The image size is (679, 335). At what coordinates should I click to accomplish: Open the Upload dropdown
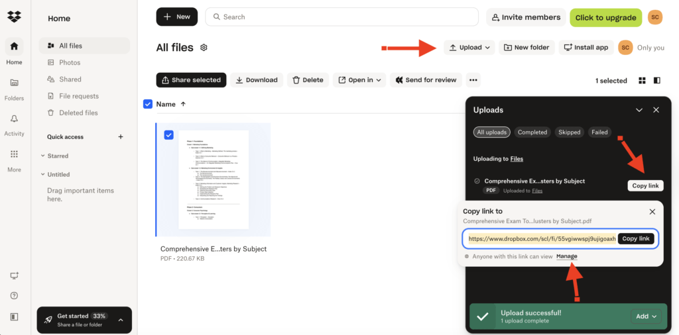click(x=469, y=48)
